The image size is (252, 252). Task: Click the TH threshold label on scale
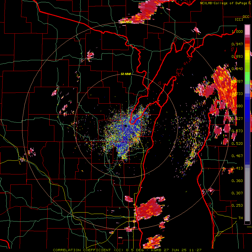coord(241,218)
